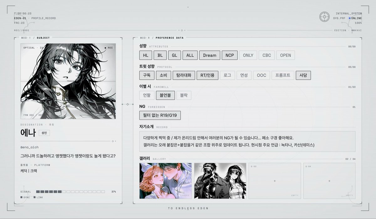Toggle the HL attribute tag
The width and height of the screenshot is (376, 219).
point(145,55)
